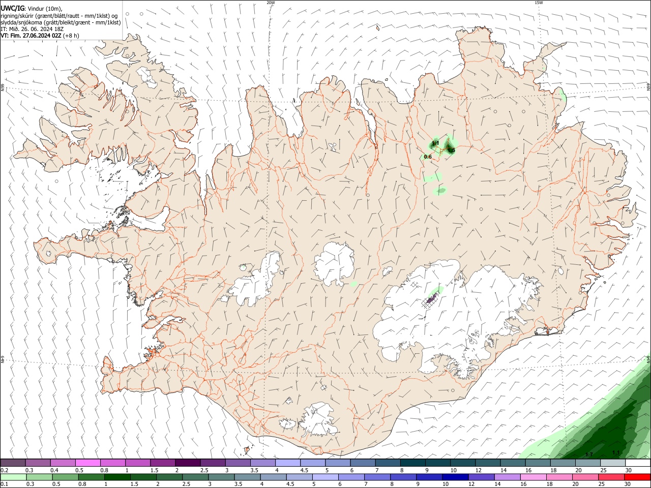Pick the red 30 rain scale swatch
The height and width of the screenshot is (488, 651).
638,477
